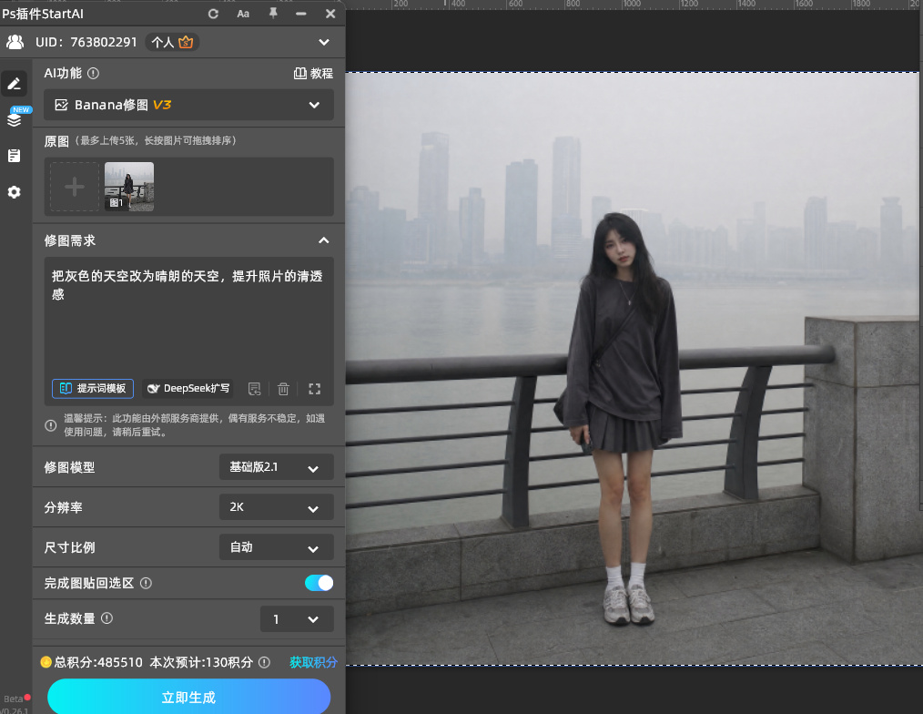Expand prompt box to fullscreen

point(315,389)
